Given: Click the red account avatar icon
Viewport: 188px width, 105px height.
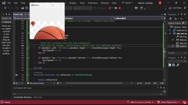Looking at the screenshot, I should [160, 3].
